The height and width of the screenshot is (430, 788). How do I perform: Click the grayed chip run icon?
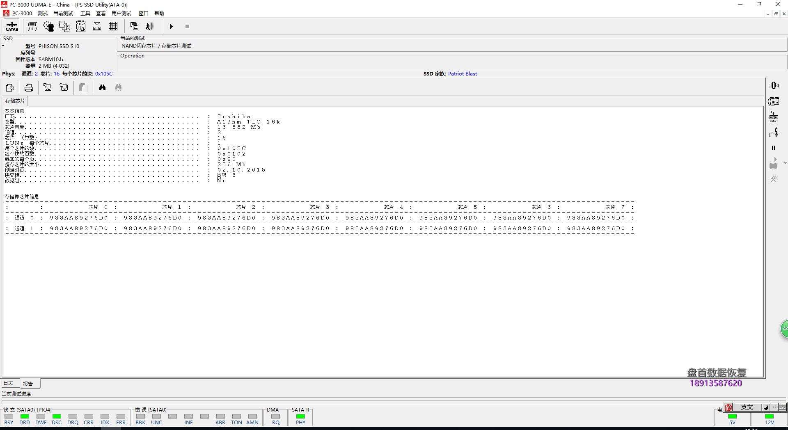774,163
